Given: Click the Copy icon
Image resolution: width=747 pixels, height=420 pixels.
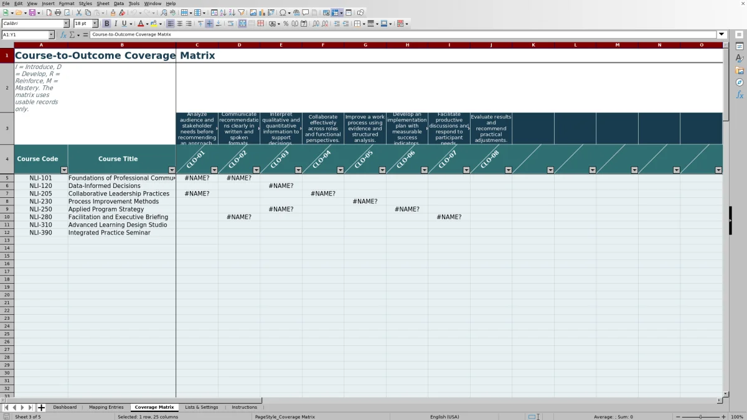Looking at the screenshot, I should pyautogui.click(x=88, y=12).
